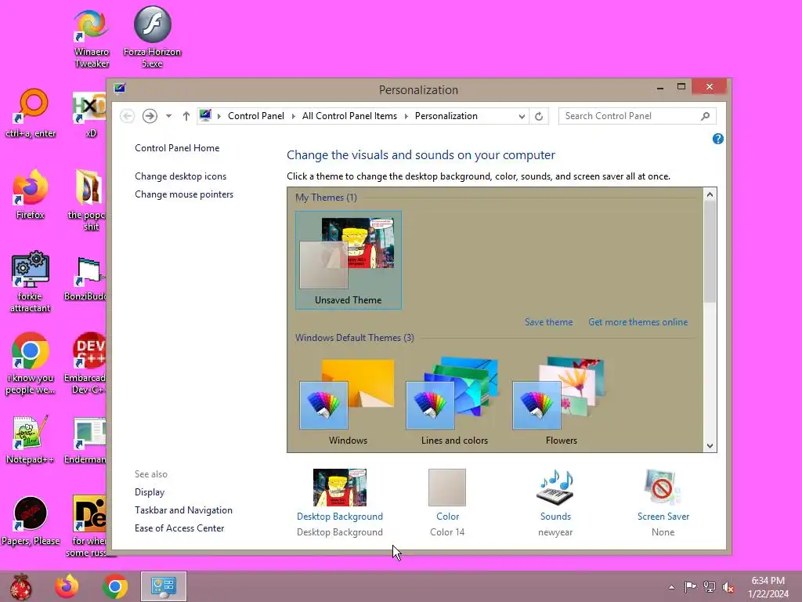The image size is (802, 602).
Task: Click Get more themes online link
Action: pos(638,322)
